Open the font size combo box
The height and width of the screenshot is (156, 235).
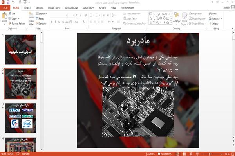[x=71, y=15]
